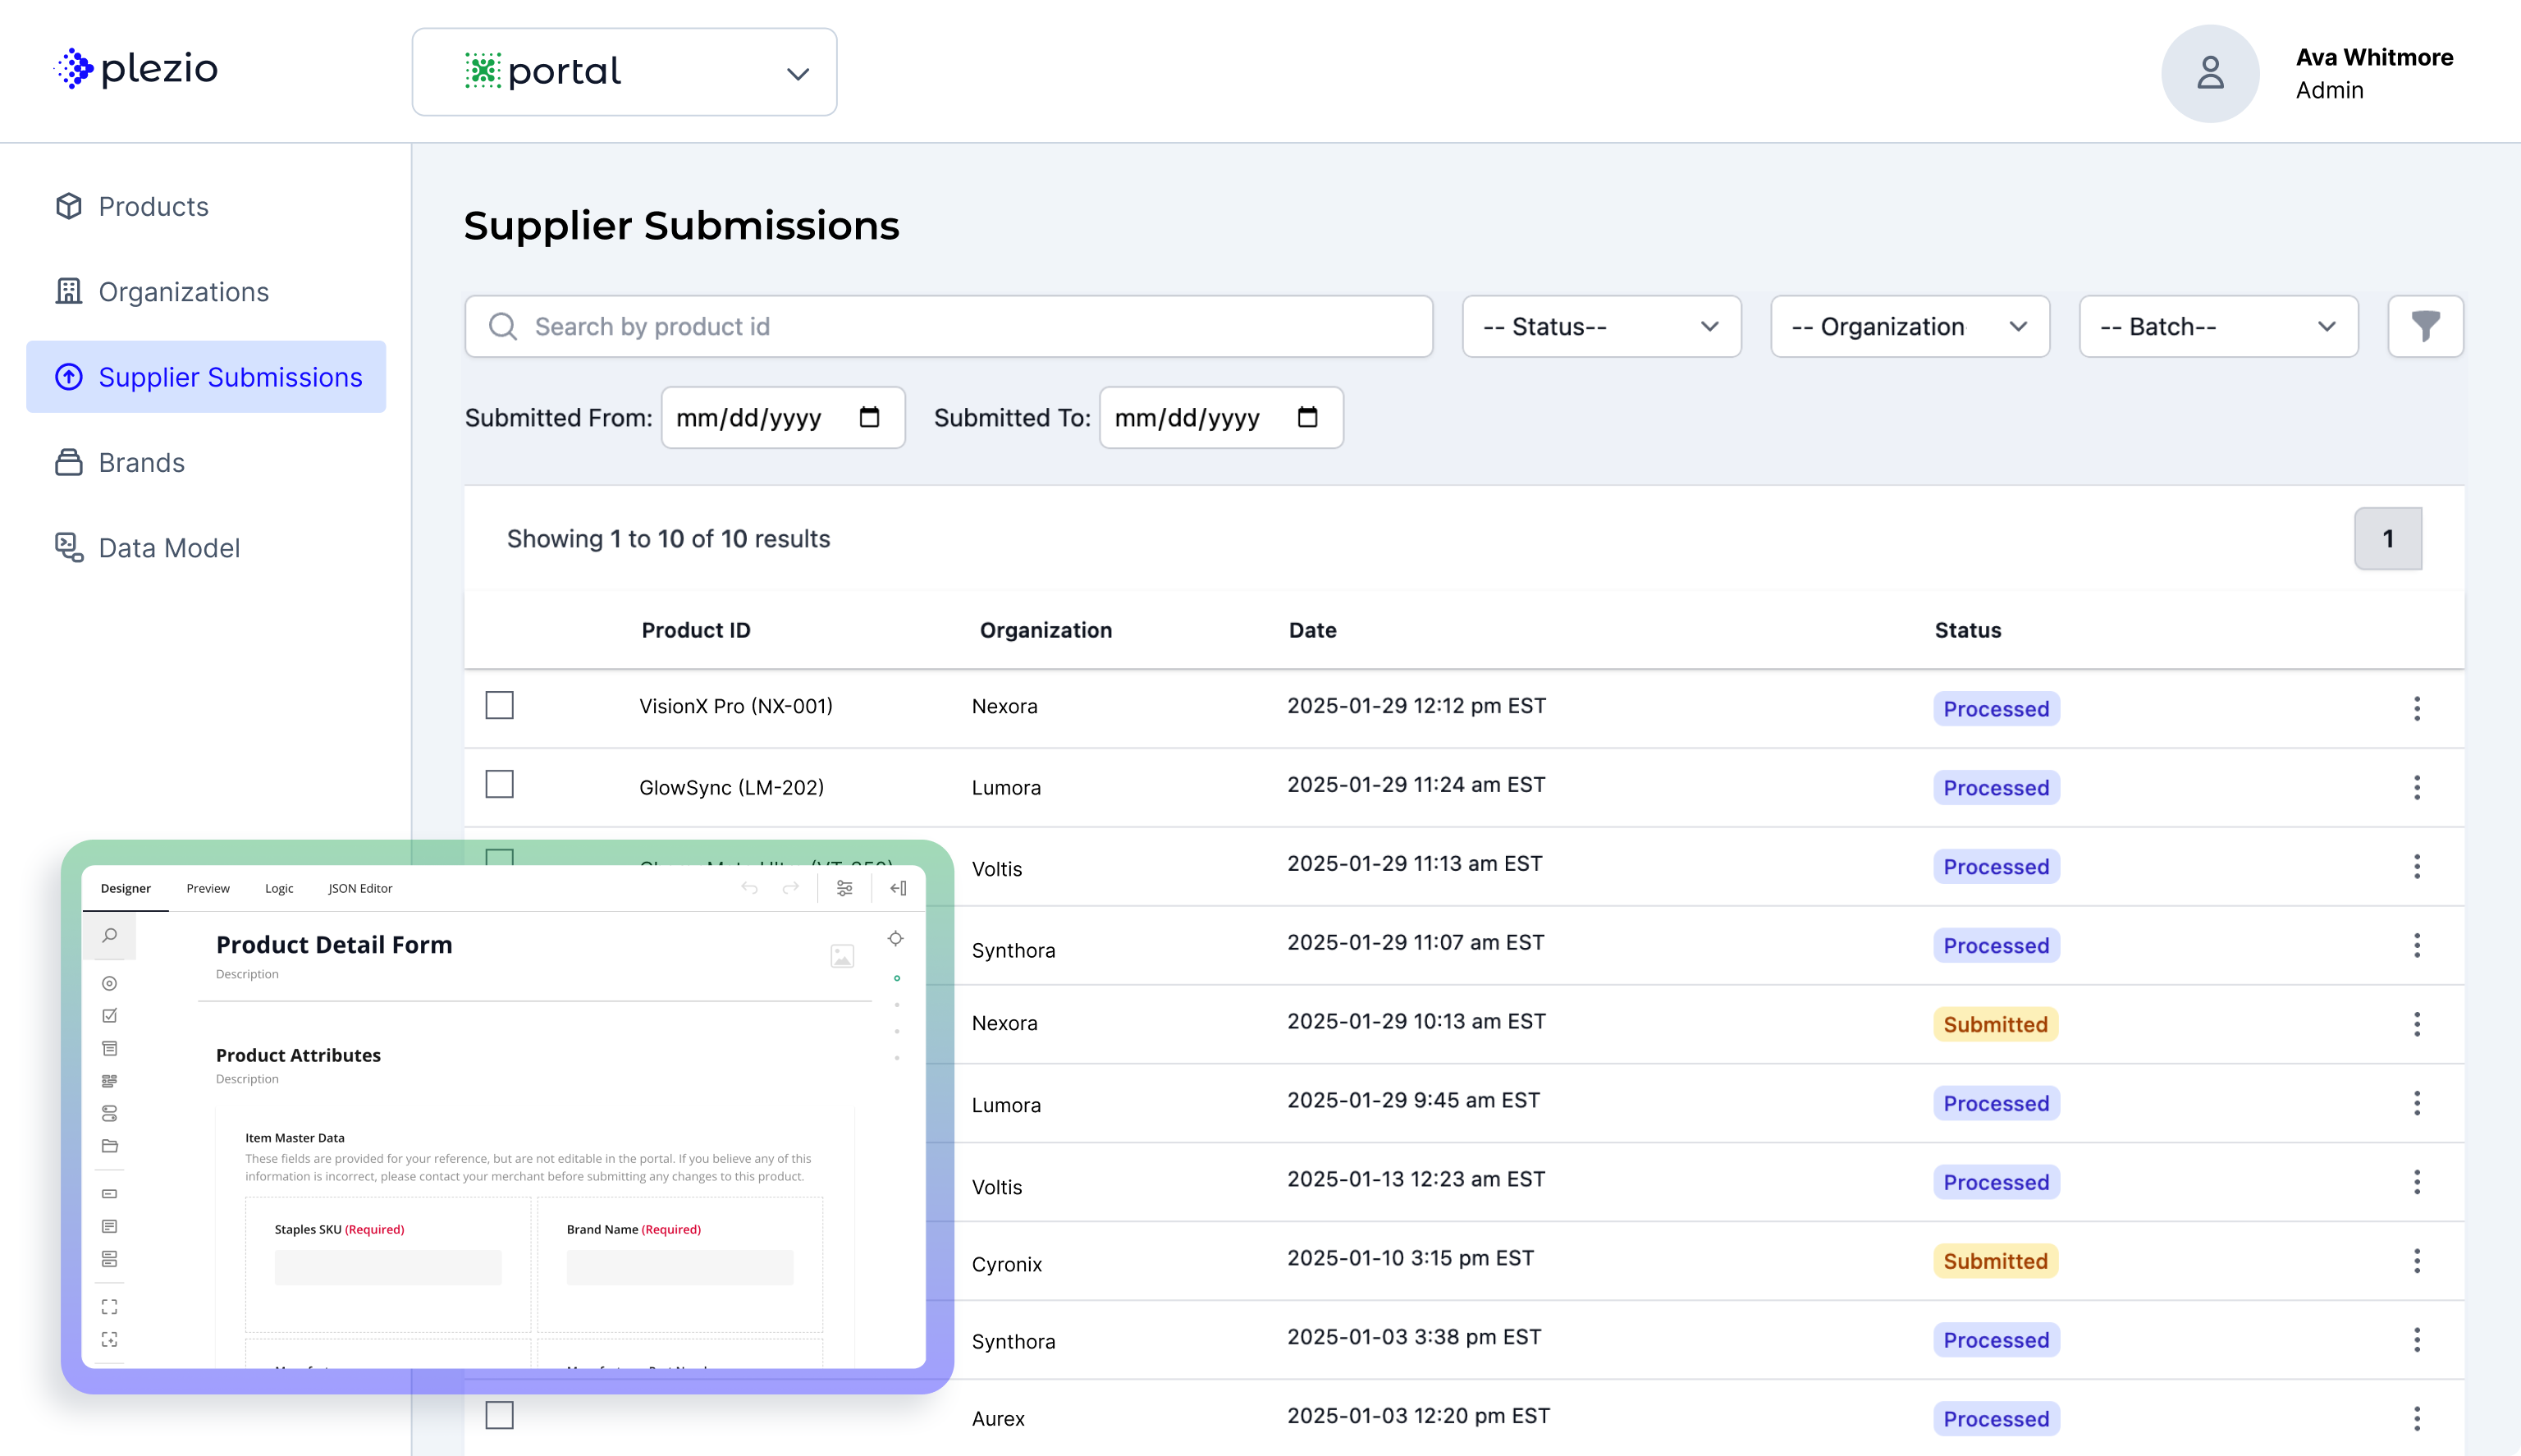Open the portal app switcher dropdown
Screen dimensions: 2521x1456
coord(624,72)
